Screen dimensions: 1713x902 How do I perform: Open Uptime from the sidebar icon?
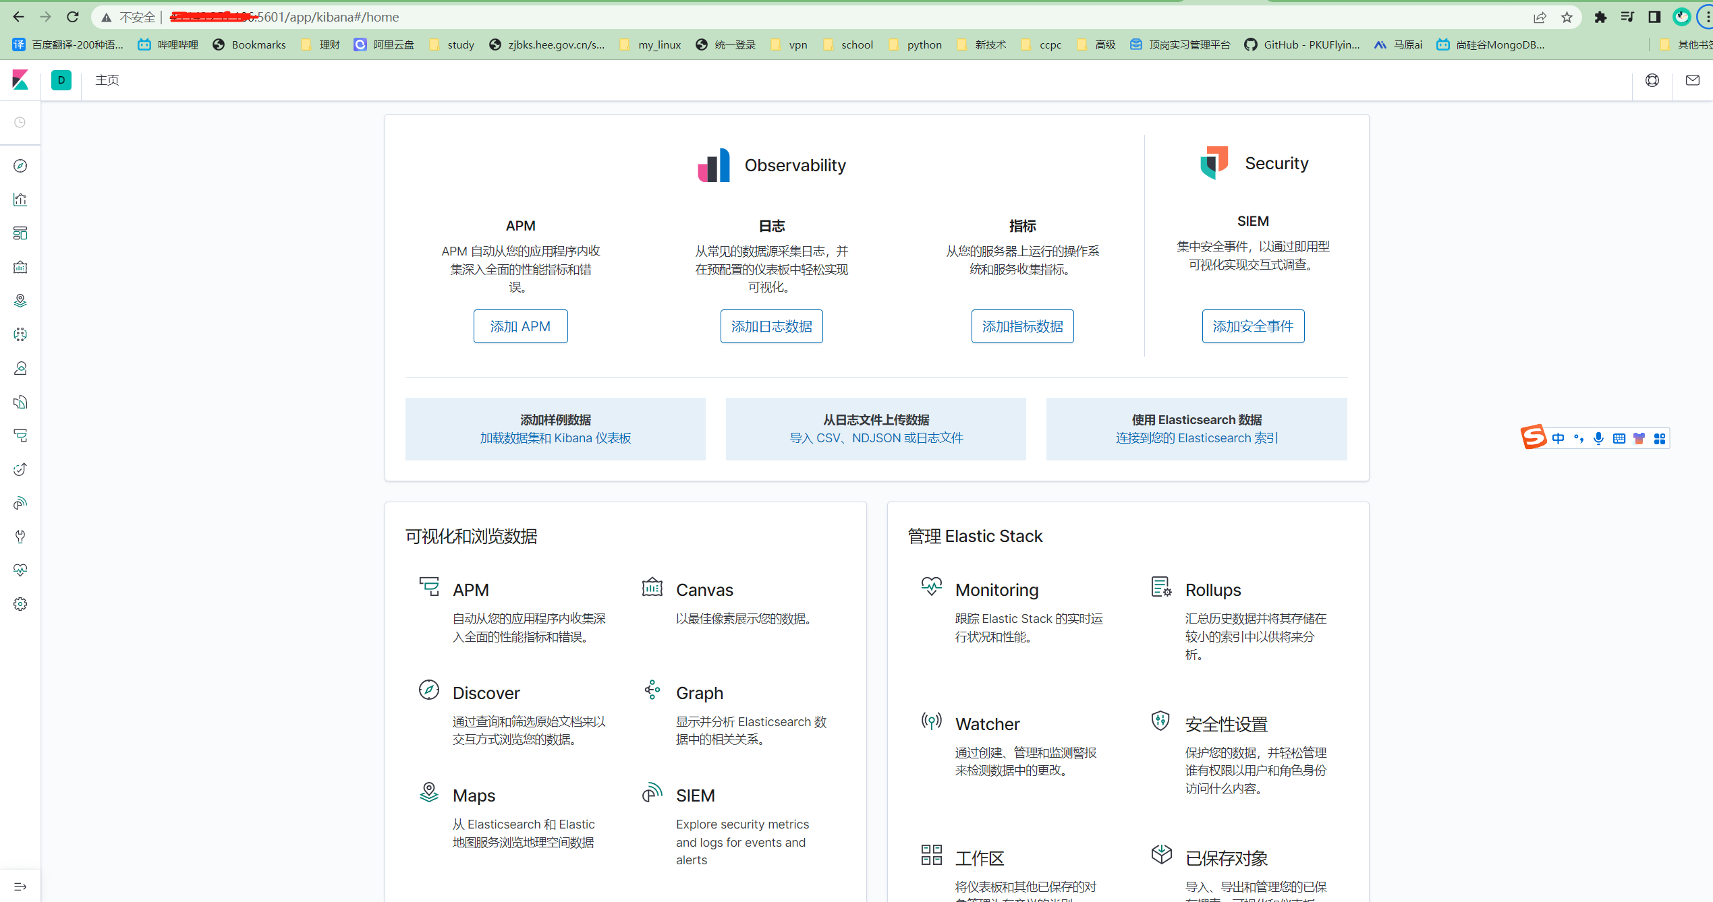(x=20, y=469)
